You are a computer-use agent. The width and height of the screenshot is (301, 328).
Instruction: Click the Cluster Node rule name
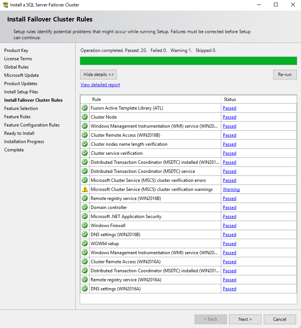[x=104, y=117]
